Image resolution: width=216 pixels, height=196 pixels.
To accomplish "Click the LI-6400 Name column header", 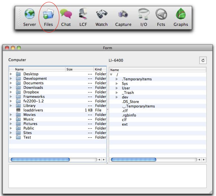I will [x=158, y=70].
